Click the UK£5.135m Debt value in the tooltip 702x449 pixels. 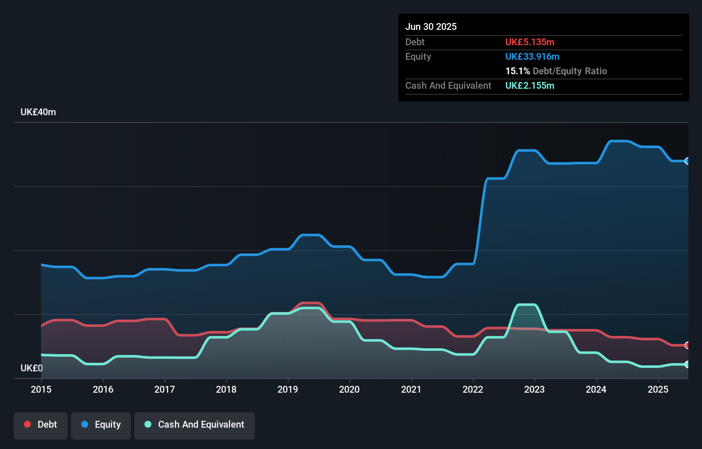pos(530,42)
